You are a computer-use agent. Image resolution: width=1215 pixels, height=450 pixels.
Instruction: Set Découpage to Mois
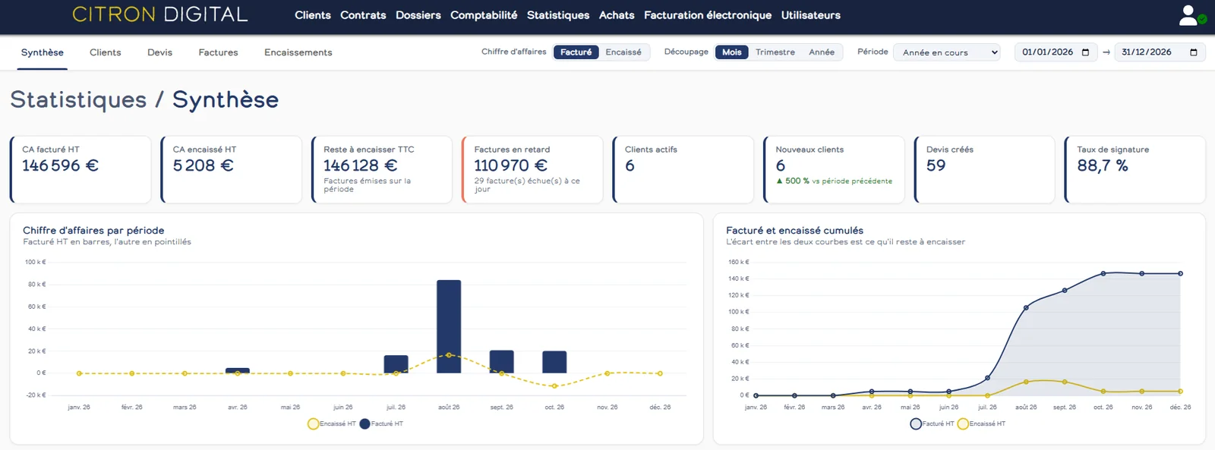coord(732,52)
